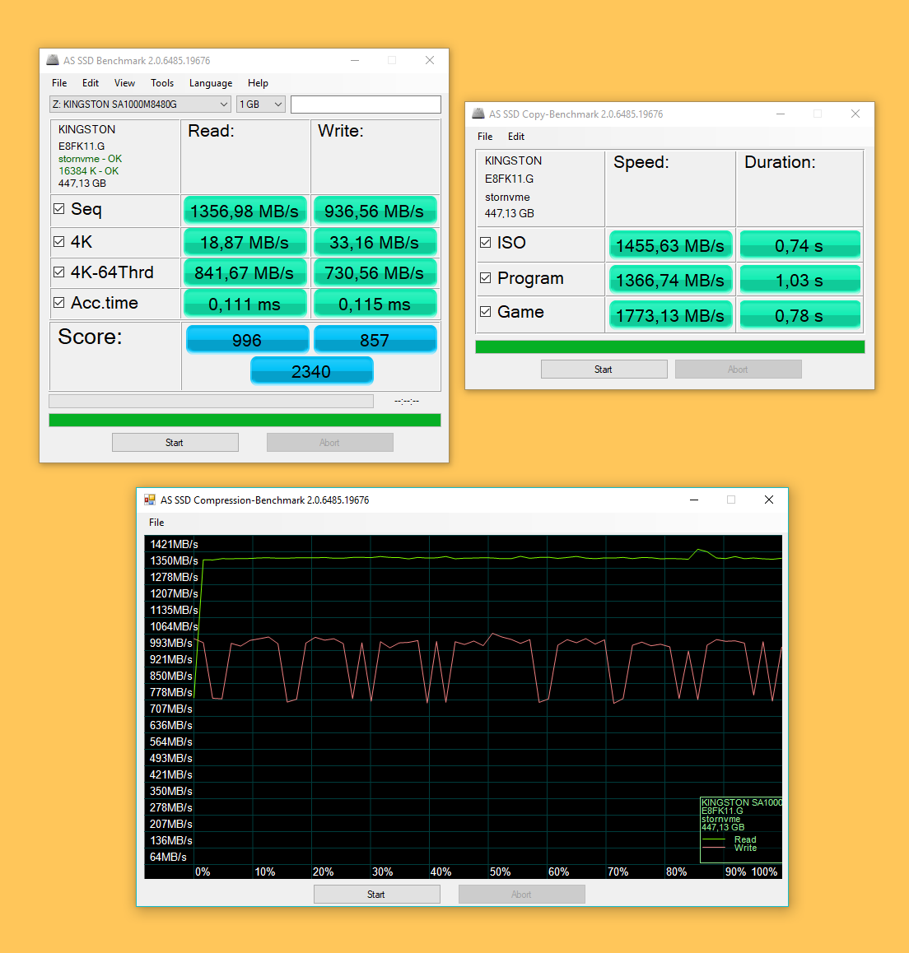This screenshot has width=909, height=953.
Task: Click the 'stornvme - OK' driver status text
Action: [90, 159]
